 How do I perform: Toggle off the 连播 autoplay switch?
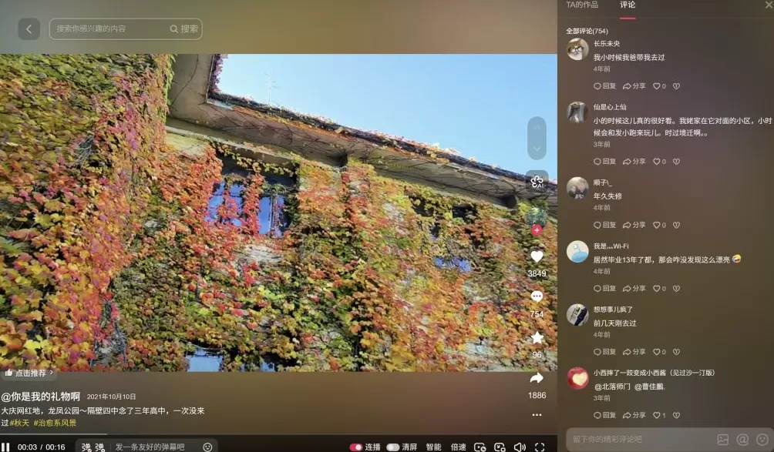(356, 447)
